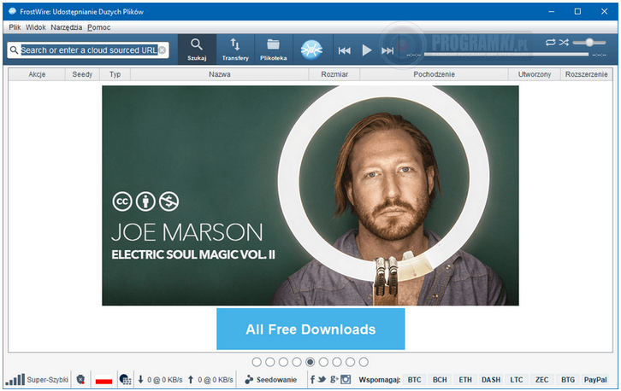This screenshot has width=621, height=391.
Task: Sort results by Utworzony column
Action: 535,74
